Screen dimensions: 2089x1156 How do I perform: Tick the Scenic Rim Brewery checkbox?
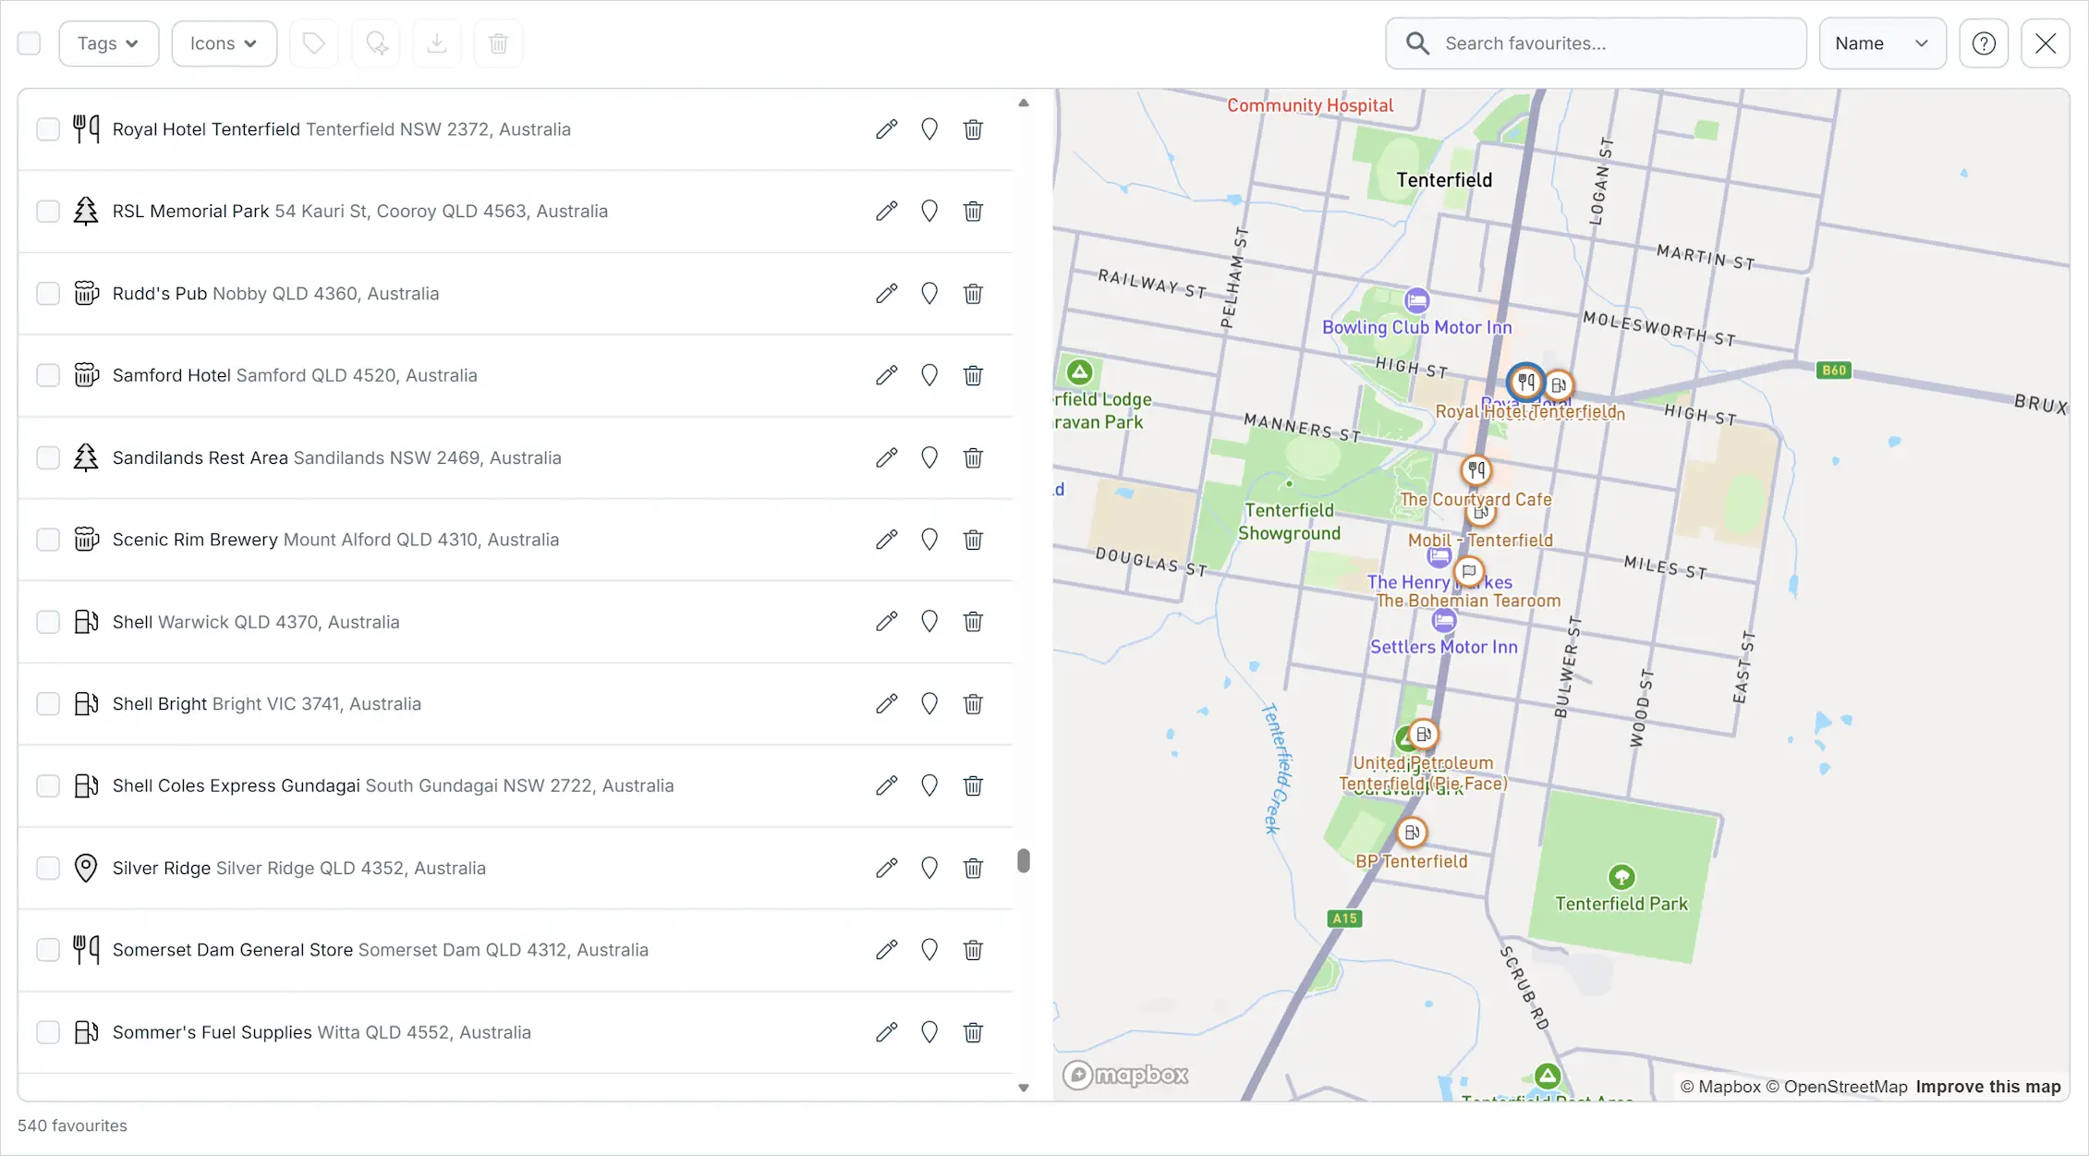point(48,540)
